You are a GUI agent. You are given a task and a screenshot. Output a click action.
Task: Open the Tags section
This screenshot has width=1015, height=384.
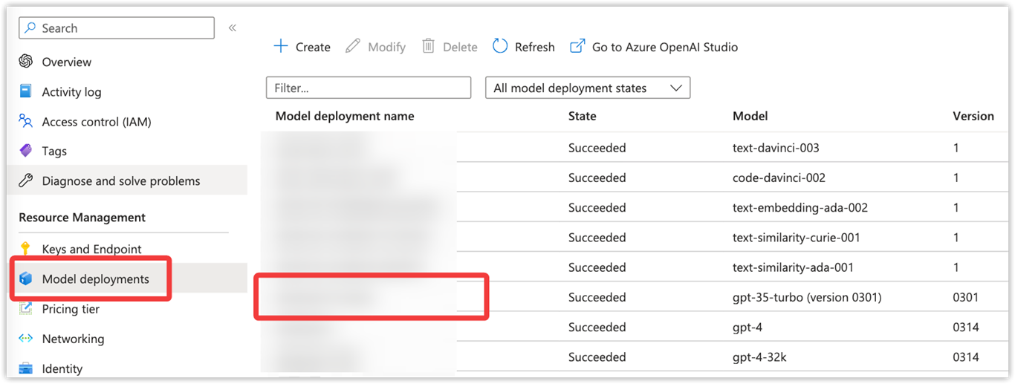pos(54,151)
